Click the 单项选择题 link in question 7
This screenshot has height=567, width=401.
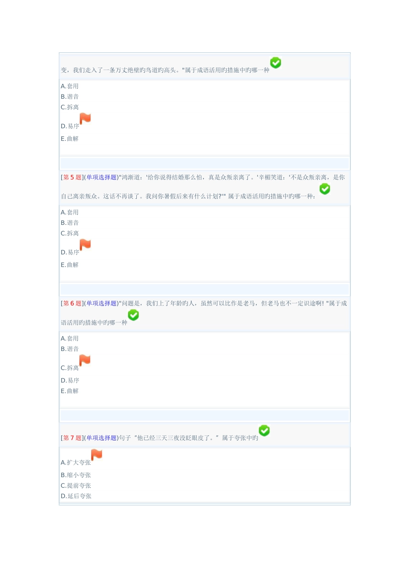pyautogui.click(x=101, y=438)
